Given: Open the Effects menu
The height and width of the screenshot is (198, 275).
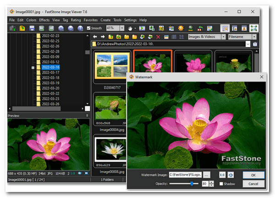Looking at the screenshot, I should coord(44,20).
